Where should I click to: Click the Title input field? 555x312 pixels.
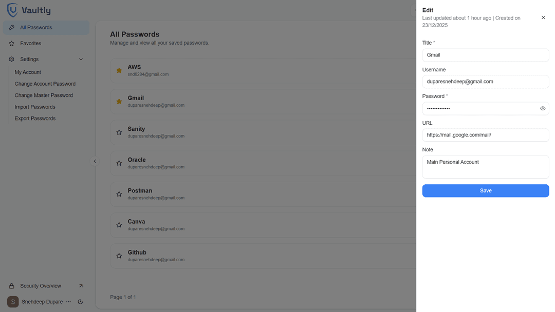(x=485, y=55)
